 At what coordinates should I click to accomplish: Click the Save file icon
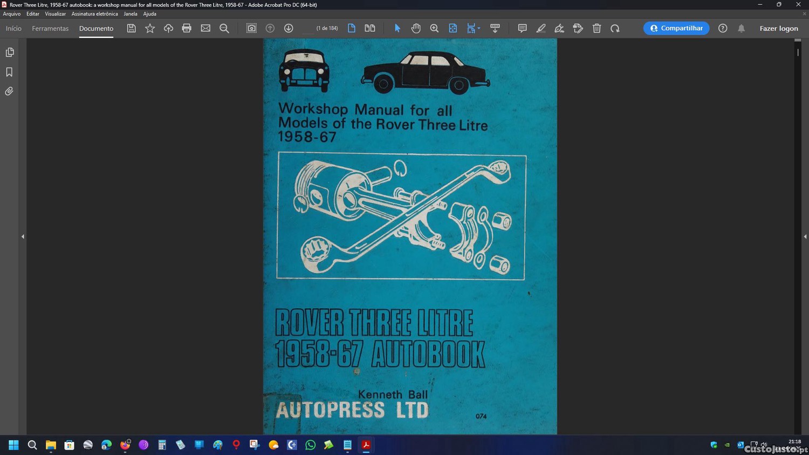131,28
